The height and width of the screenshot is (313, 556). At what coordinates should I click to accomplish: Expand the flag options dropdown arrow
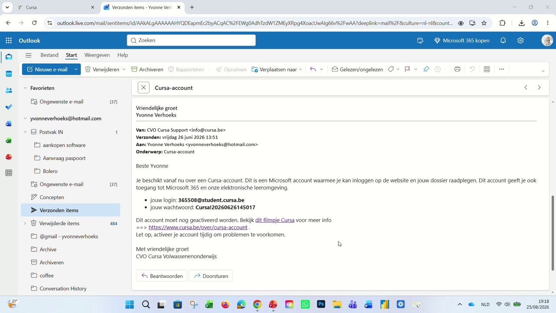[x=416, y=69]
